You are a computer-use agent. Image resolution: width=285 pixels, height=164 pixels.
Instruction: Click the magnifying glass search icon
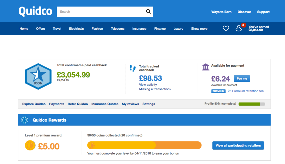[x=148, y=11]
